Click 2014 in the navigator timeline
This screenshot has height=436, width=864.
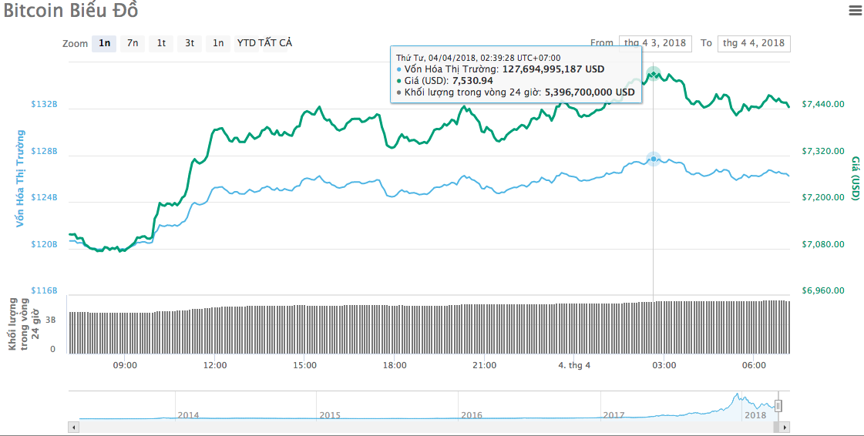point(189,415)
